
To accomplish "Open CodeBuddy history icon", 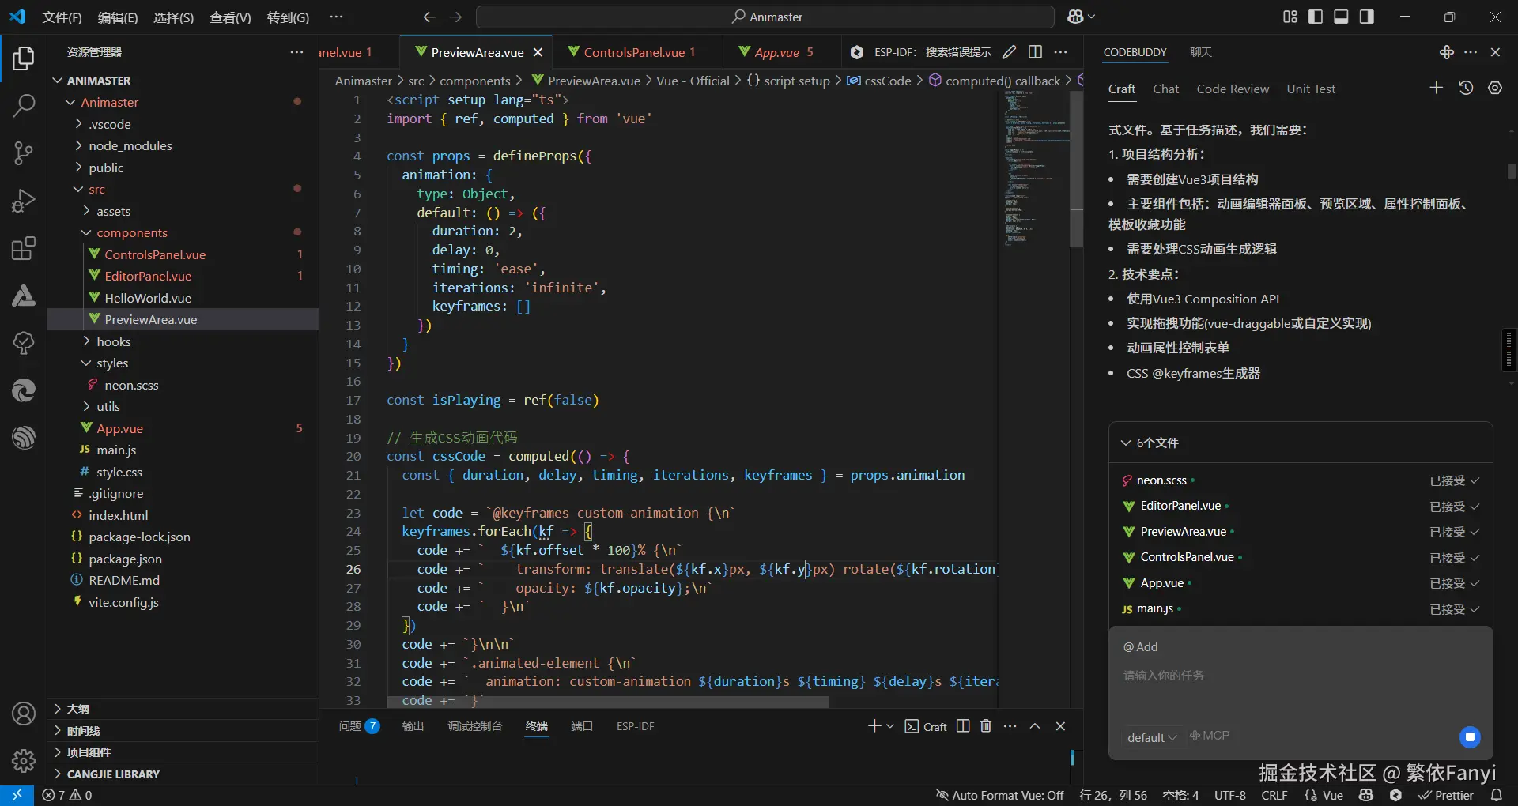I will point(1466,89).
